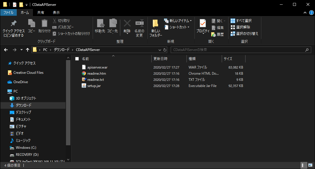315x169 pixels.
Task: Open the 履歴 (History) icon
Action: (214, 35)
